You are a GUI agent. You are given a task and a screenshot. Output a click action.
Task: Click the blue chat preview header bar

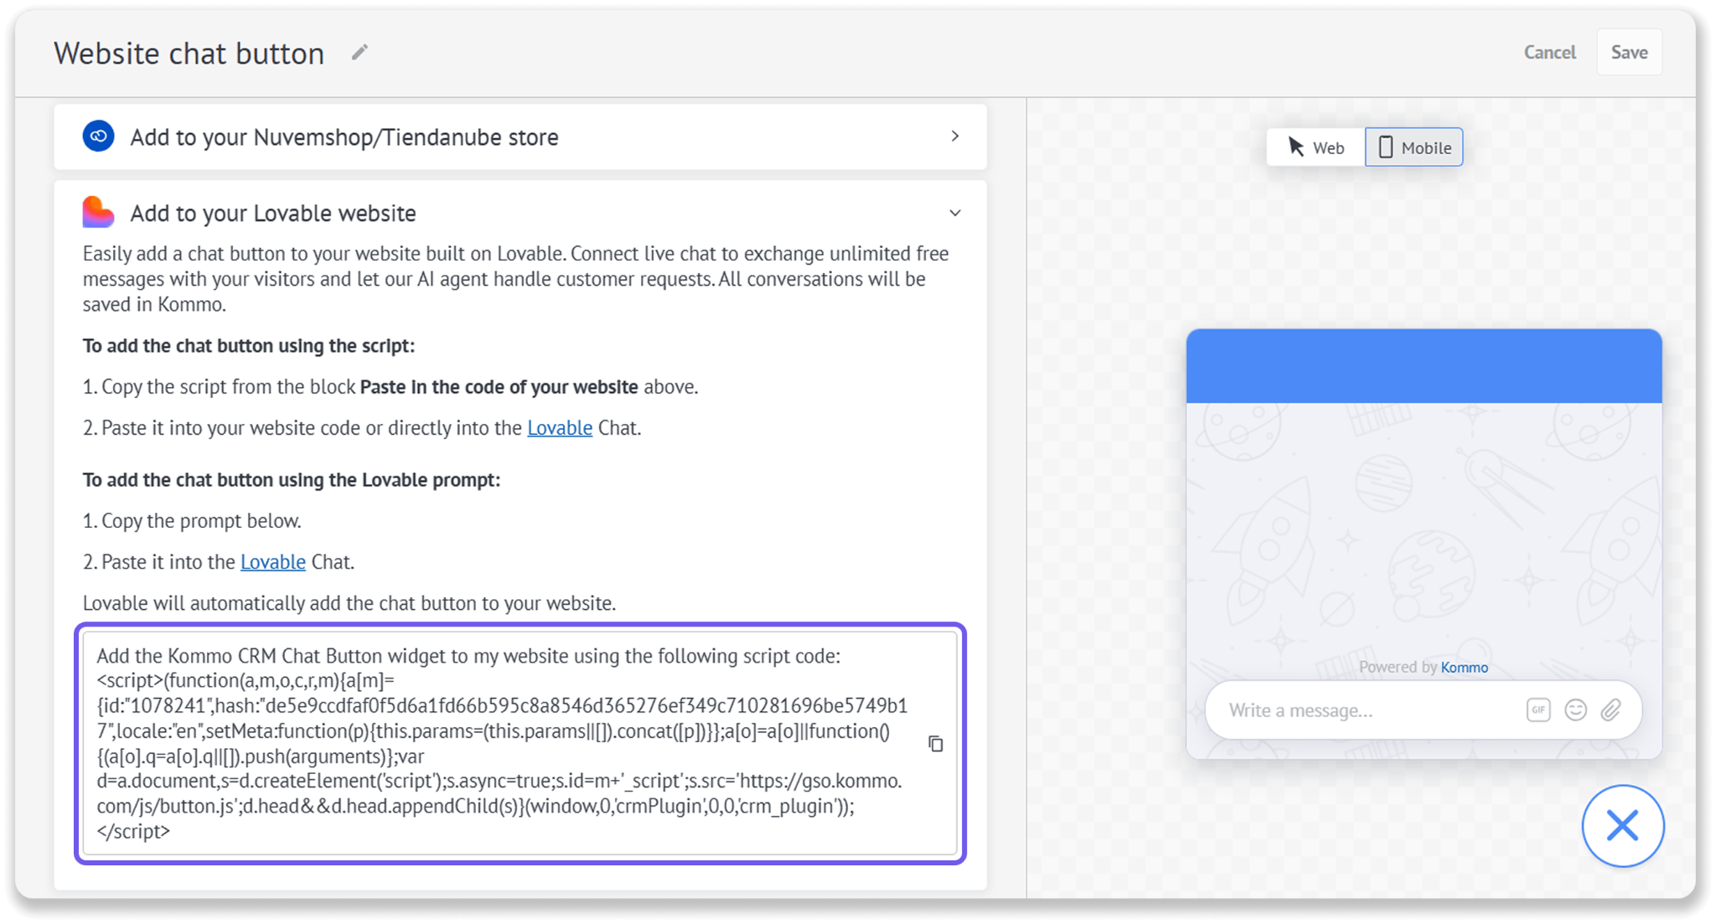click(x=1424, y=366)
